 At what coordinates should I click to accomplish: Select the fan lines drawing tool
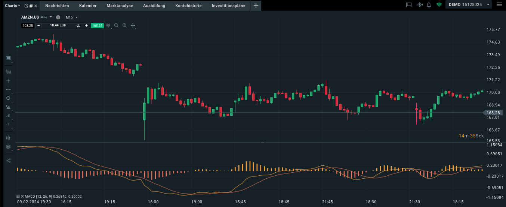click(8, 115)
